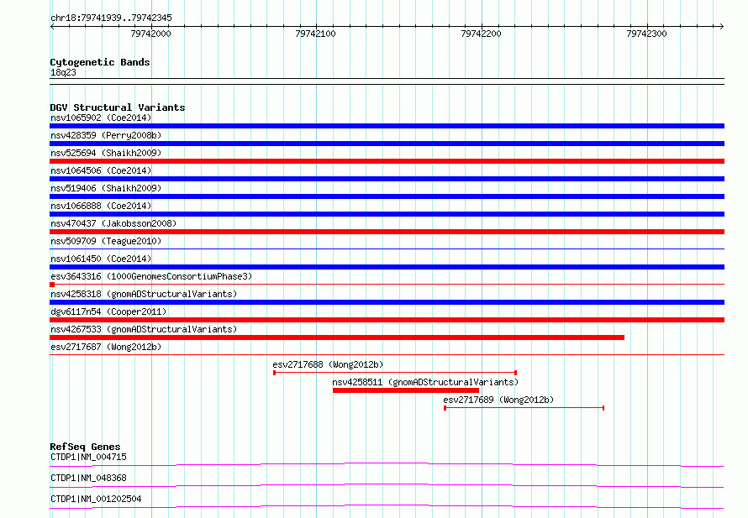
Task: Click variant label nsv1061450 (Coe2014)
Action: pos(101,259)
